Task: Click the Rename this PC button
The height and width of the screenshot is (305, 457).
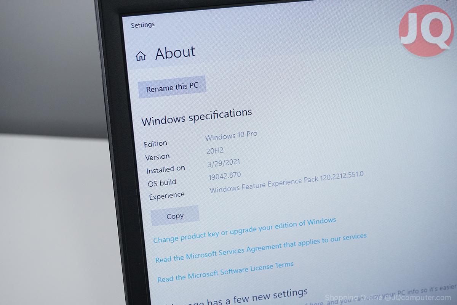Action: point(172,87)
